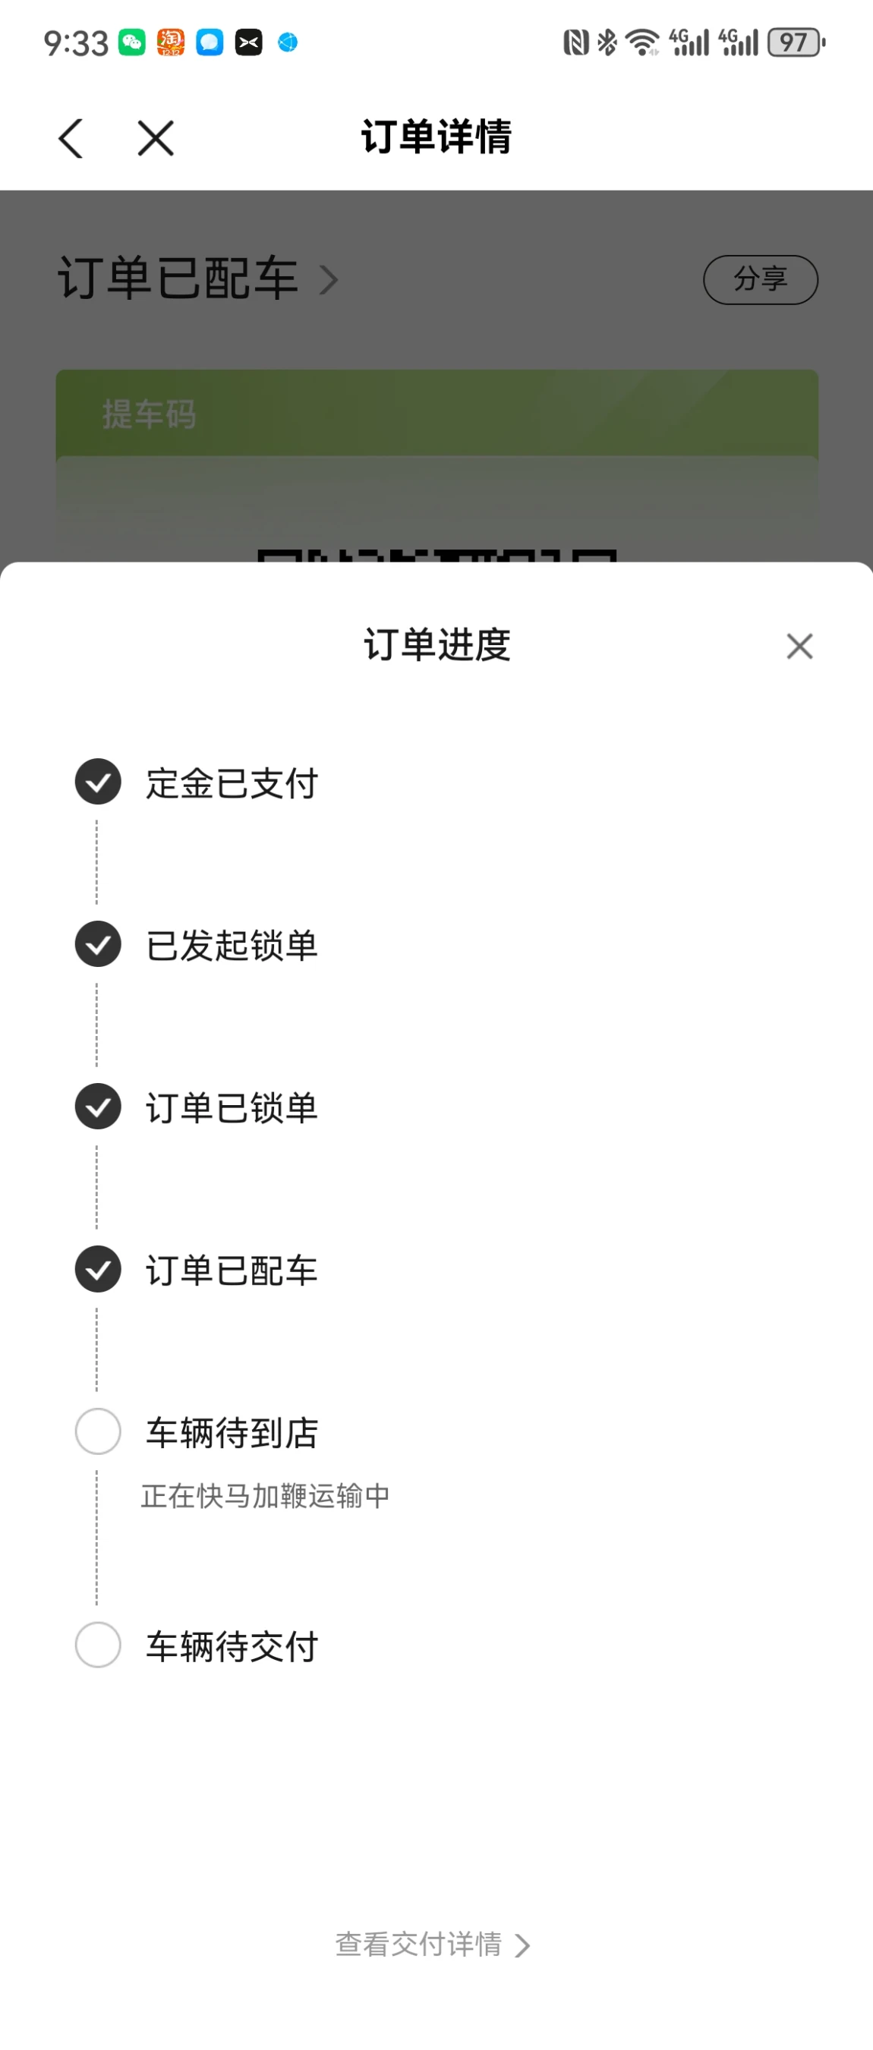Tap the back arrow in header
The width and height of the screenshot is (873, 2050).
tap(71, 138)
